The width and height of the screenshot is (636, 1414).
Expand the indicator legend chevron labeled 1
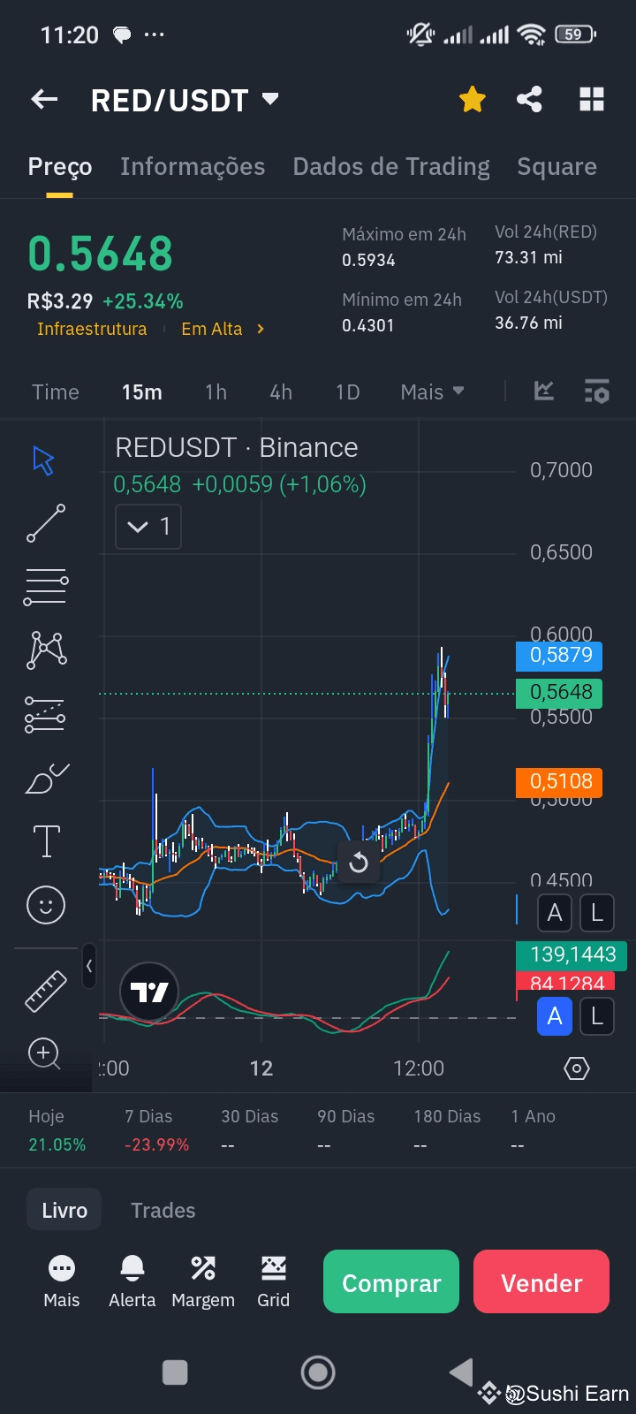(x=148, y=527)
